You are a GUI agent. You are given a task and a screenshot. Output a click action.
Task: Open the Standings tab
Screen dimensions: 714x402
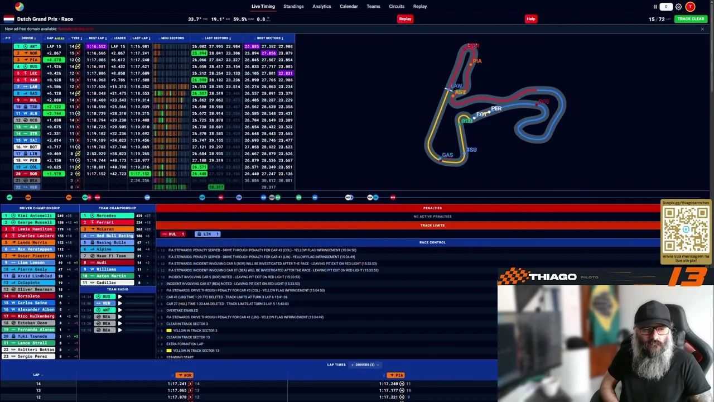(293, 7)
